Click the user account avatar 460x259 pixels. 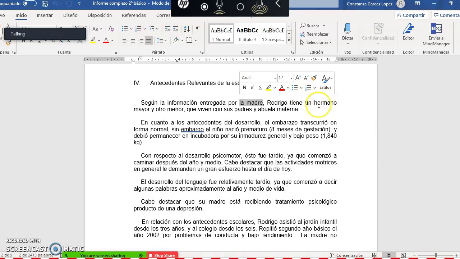(x=401, y=4)
